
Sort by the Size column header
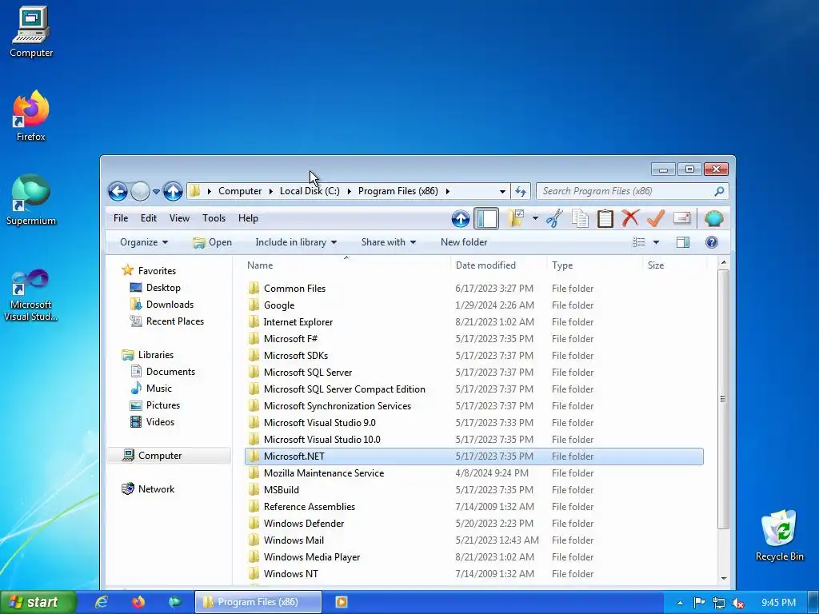point(674,265)
